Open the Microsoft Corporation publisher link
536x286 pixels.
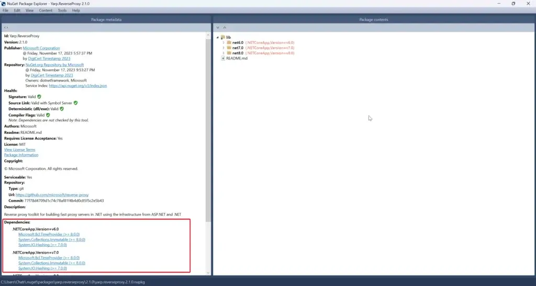pos(41,48)
